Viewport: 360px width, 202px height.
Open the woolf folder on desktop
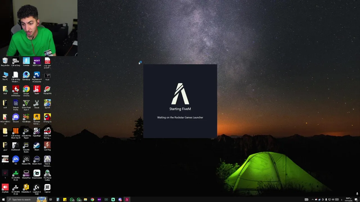[x=5, y=132]
